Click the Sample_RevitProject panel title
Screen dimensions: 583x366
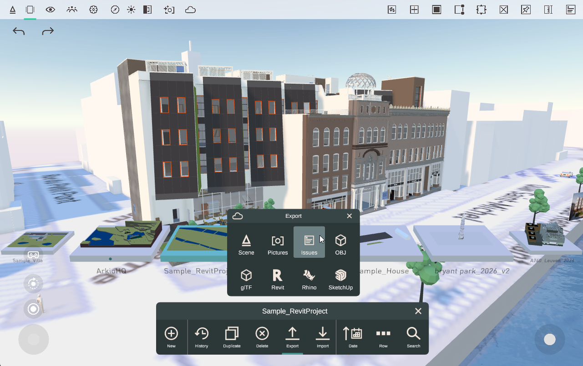click(295, 311)
